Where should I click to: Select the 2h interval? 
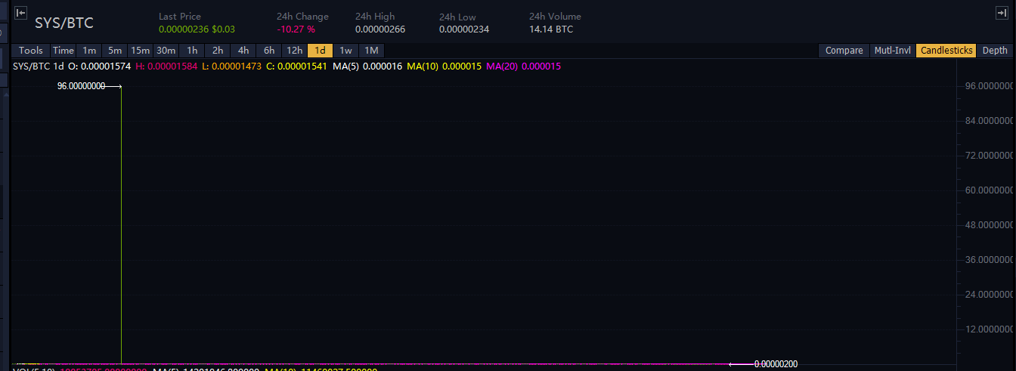coord(218,51)
